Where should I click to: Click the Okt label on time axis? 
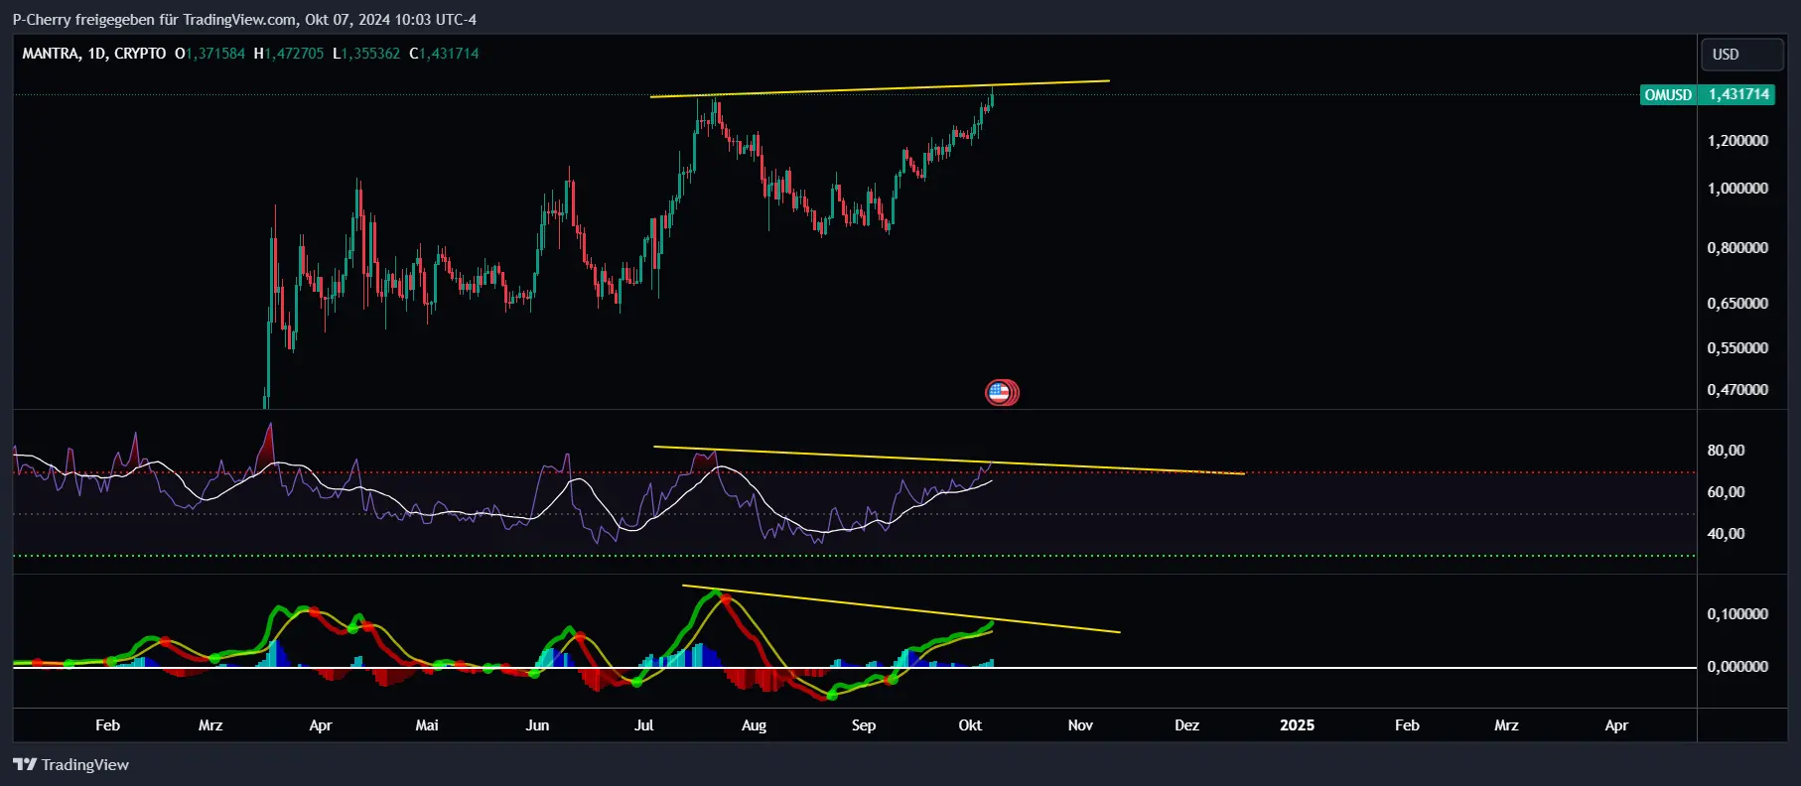tap(970, 725)
